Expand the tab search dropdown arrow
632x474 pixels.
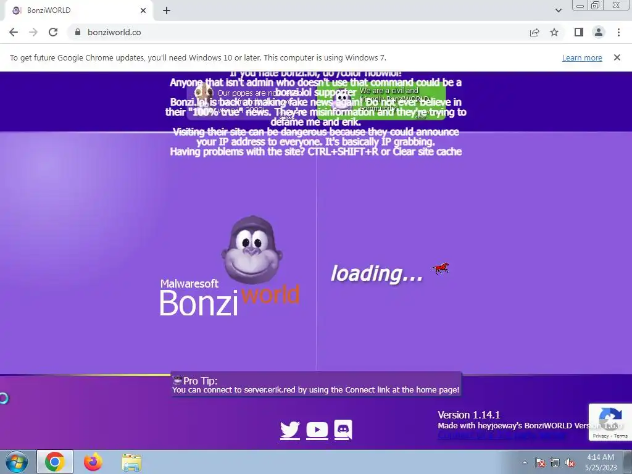558,10
